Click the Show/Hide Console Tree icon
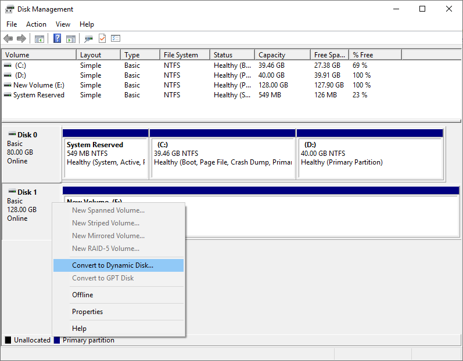 40,39
